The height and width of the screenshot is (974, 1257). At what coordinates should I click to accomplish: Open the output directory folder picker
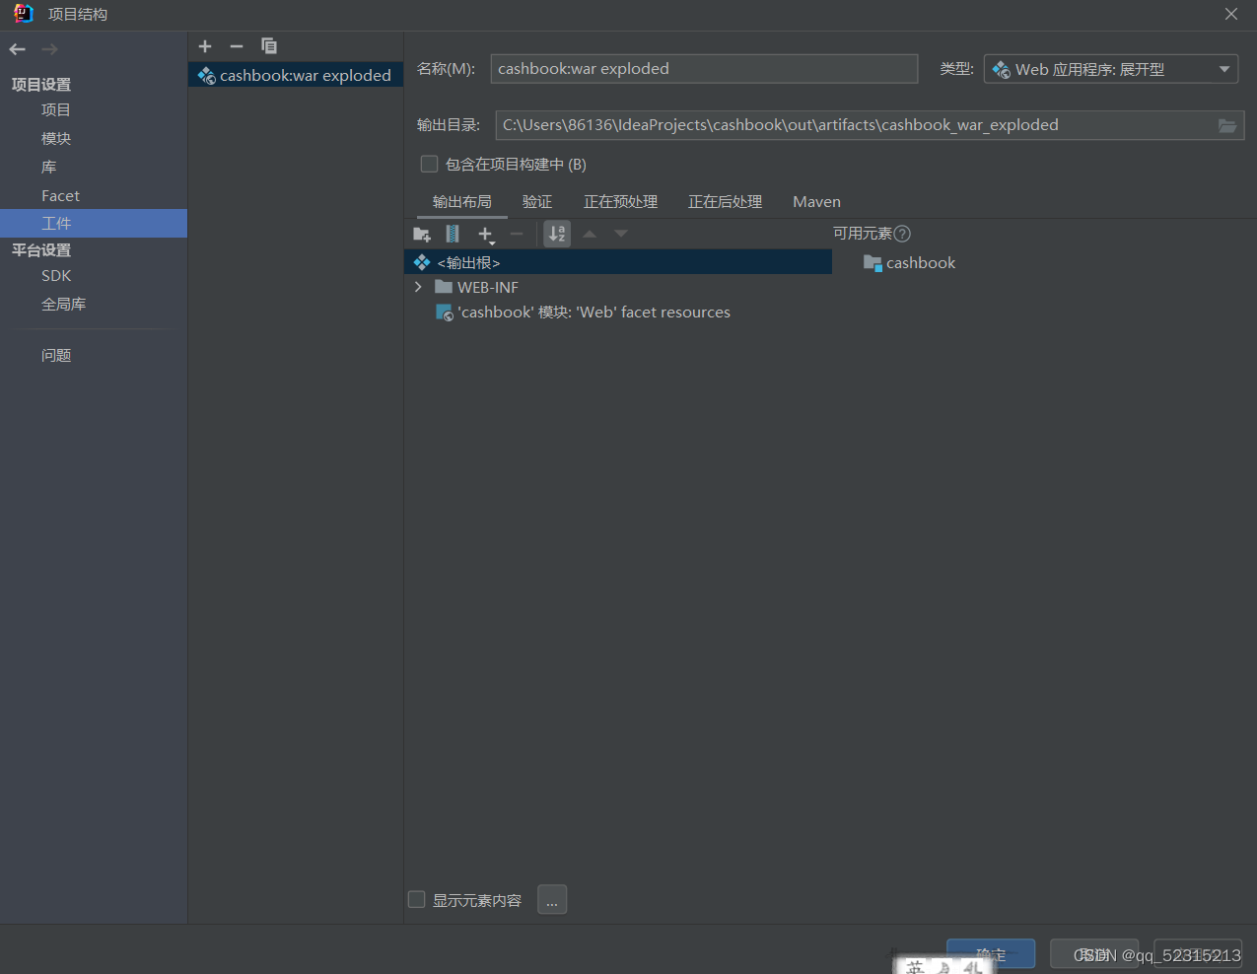coord(1226,125)
